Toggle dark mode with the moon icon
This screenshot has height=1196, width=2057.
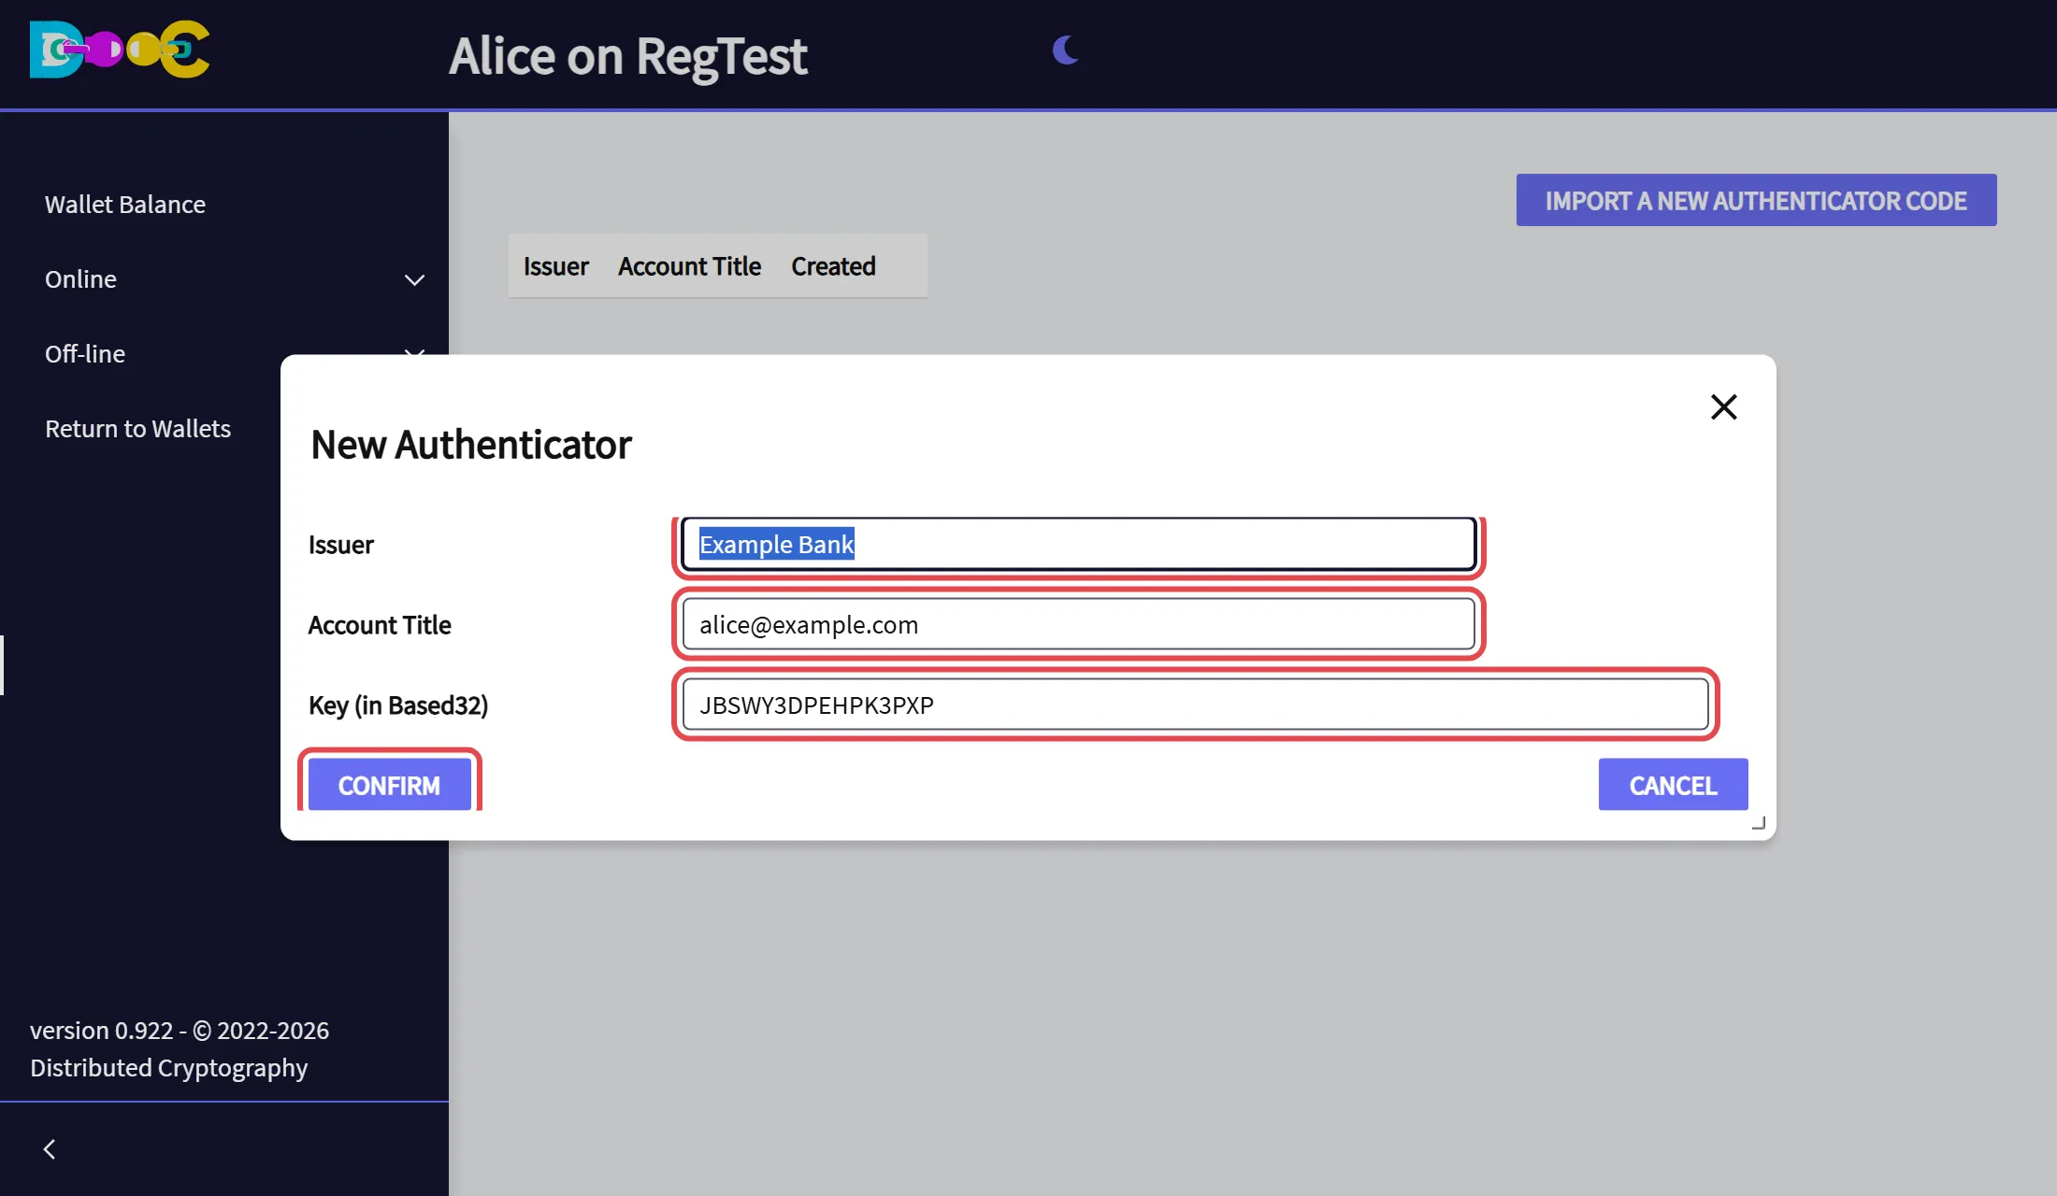click(x=1066, y=50)
